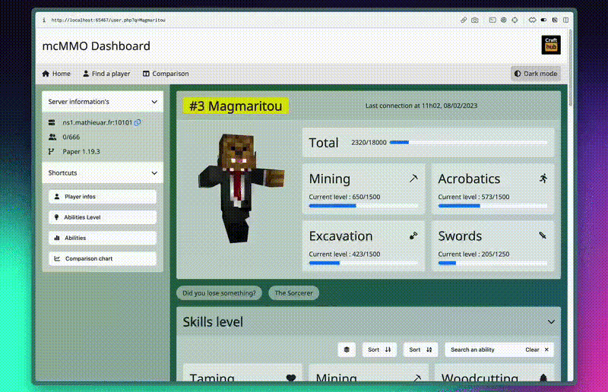The height and width of the screenshot is (392, 608).
Task: Click the terminal console icon in toolbar
Action: click(492, 20)
